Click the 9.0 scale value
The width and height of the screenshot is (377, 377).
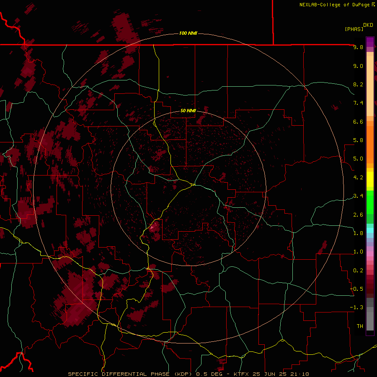358,66
